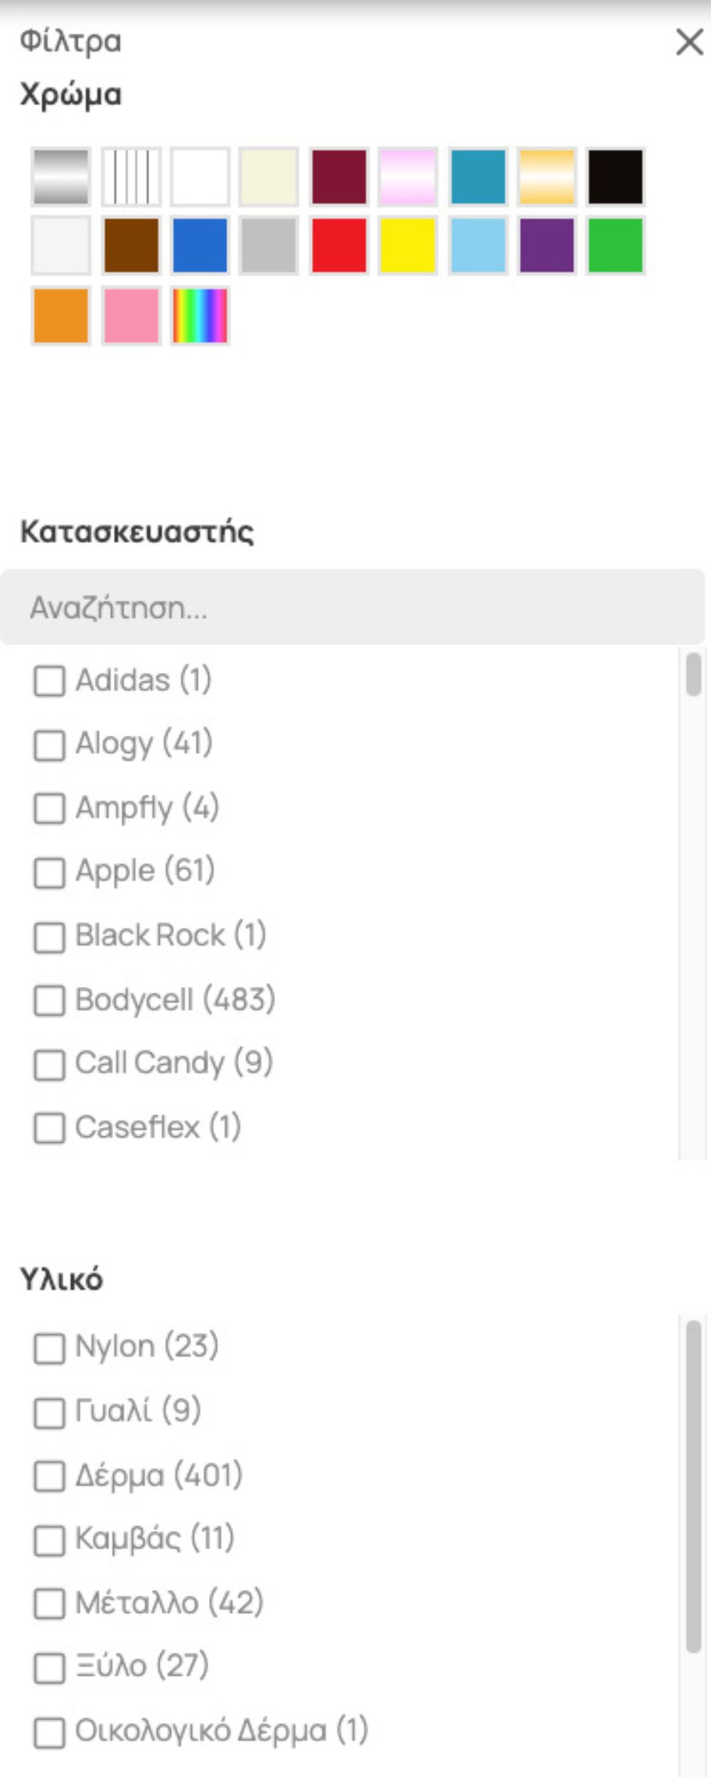The image size is (711, 1777).
Task: Pick the burgundy color swatch
Action: (x=339, y=176)
